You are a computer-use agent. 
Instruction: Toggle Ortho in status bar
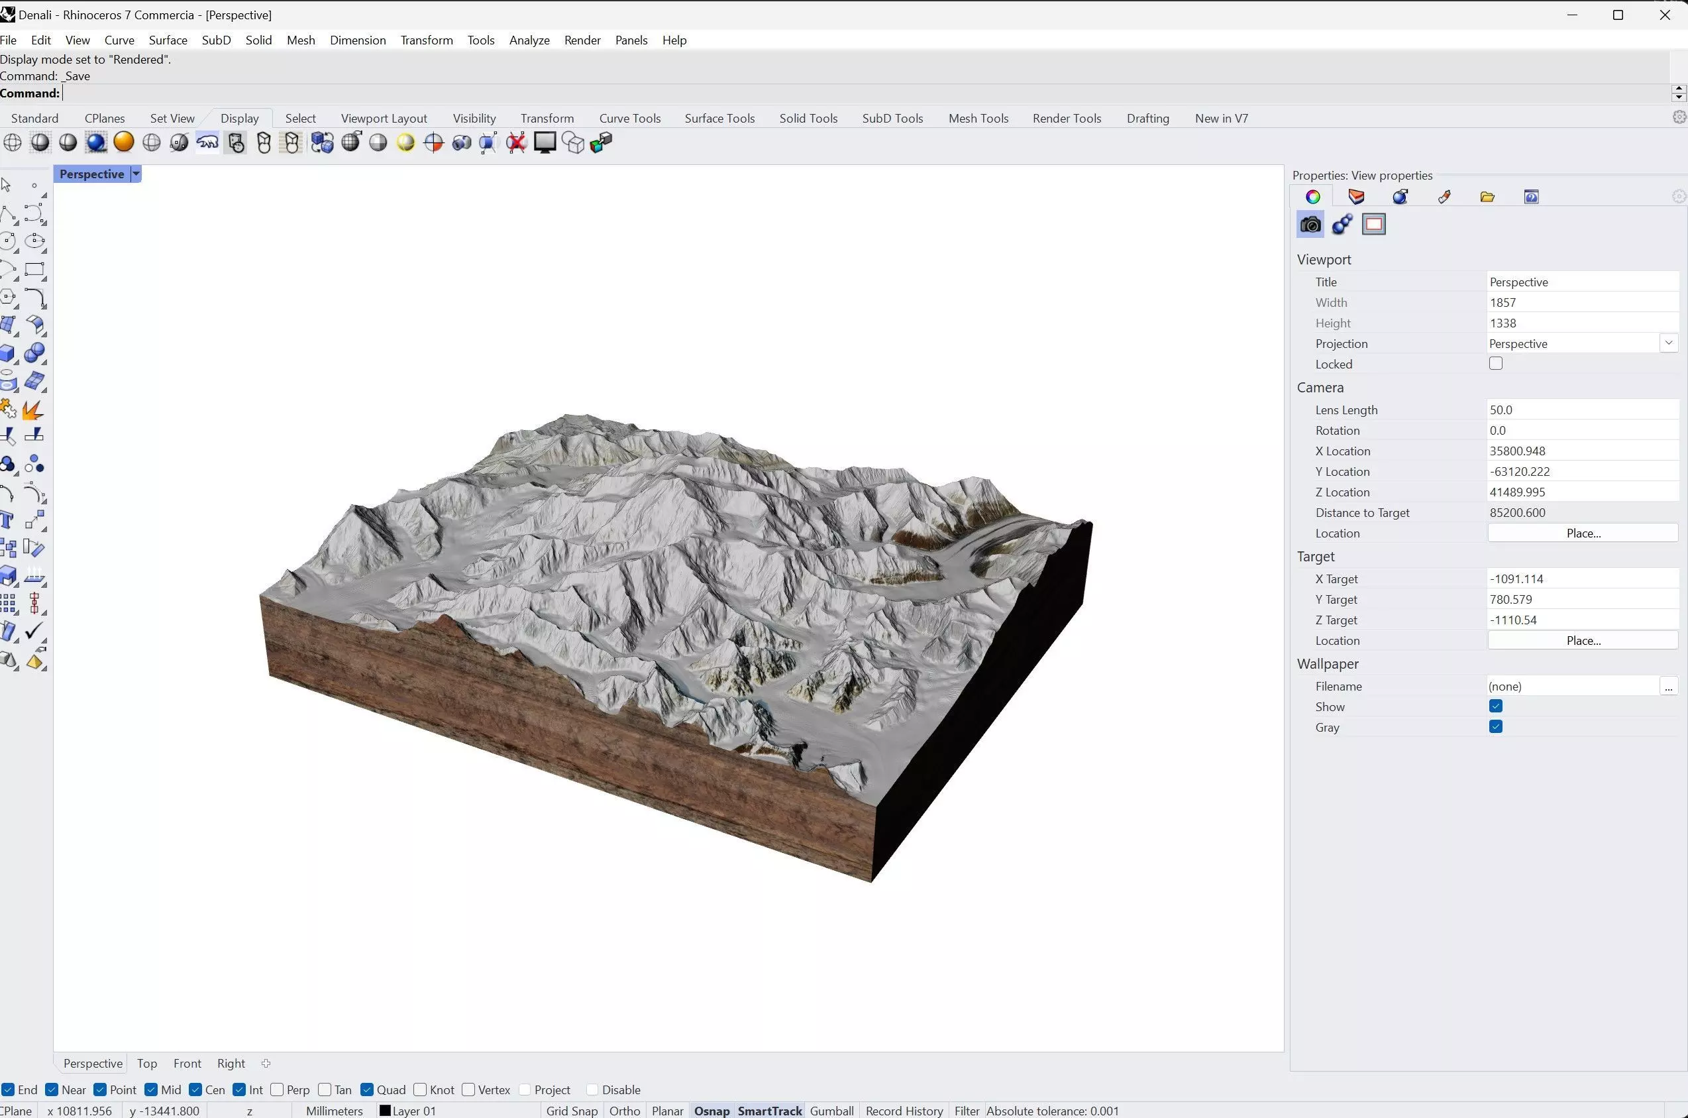pyautogui.click(x=625, y=1111)
